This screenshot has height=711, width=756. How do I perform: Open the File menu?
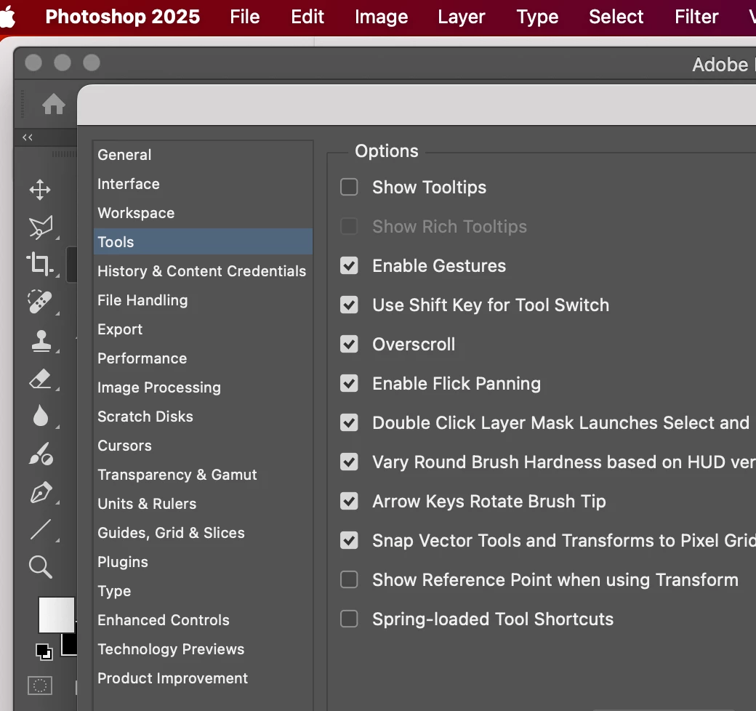pyautogui.click(x=245, y=17)
